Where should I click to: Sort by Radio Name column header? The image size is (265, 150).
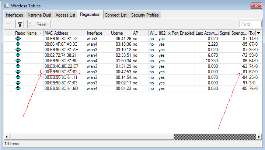tap(29, 33)
